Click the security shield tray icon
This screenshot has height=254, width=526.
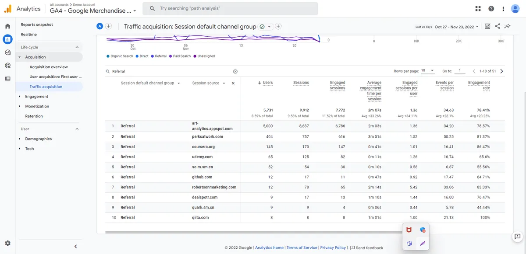coord(423,230)
